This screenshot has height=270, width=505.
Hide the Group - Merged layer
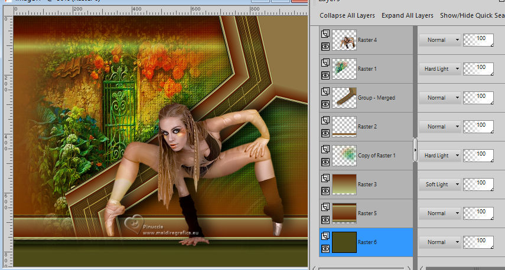(x=325, y=104)
